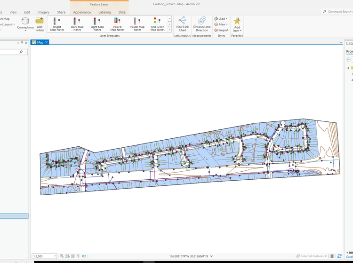Open the coordinate display units dropdown
The height and width of the screenshot is (263, 353).
tap(211, 256)
